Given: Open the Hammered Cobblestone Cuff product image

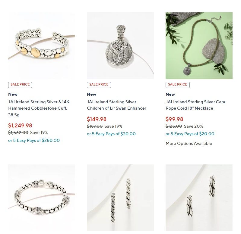Looking at the screenshot, I should pos(42,45).
